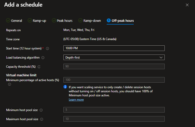The height and width of the screenshot is (127, 195).
Task: Show info for Start time field
Action: coord(47,48)
